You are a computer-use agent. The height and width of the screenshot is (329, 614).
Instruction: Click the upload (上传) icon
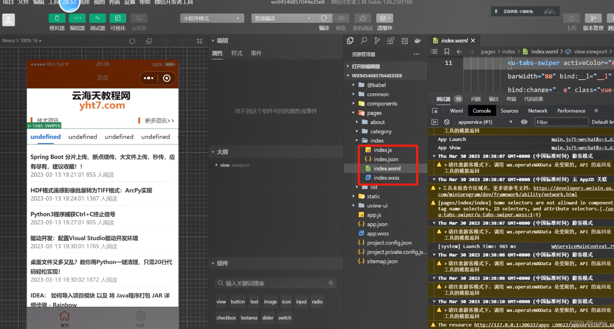click(571, 18)
